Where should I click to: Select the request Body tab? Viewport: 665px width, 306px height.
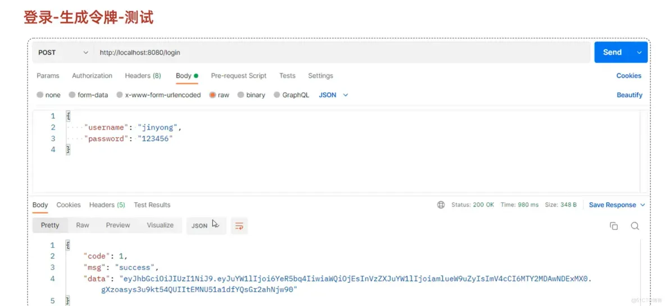[x=187, y=76]
